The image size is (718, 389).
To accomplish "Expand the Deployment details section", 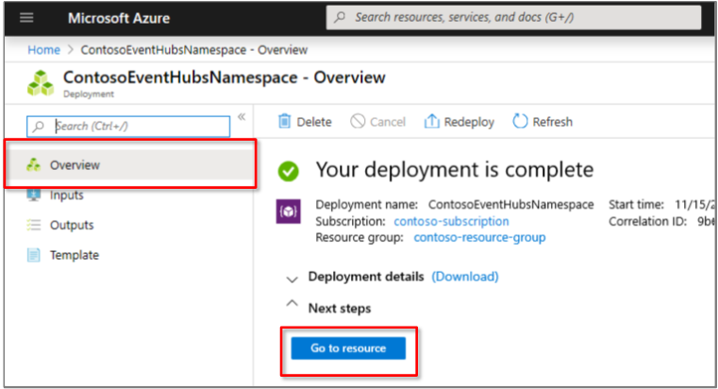I will click(292, 279).
